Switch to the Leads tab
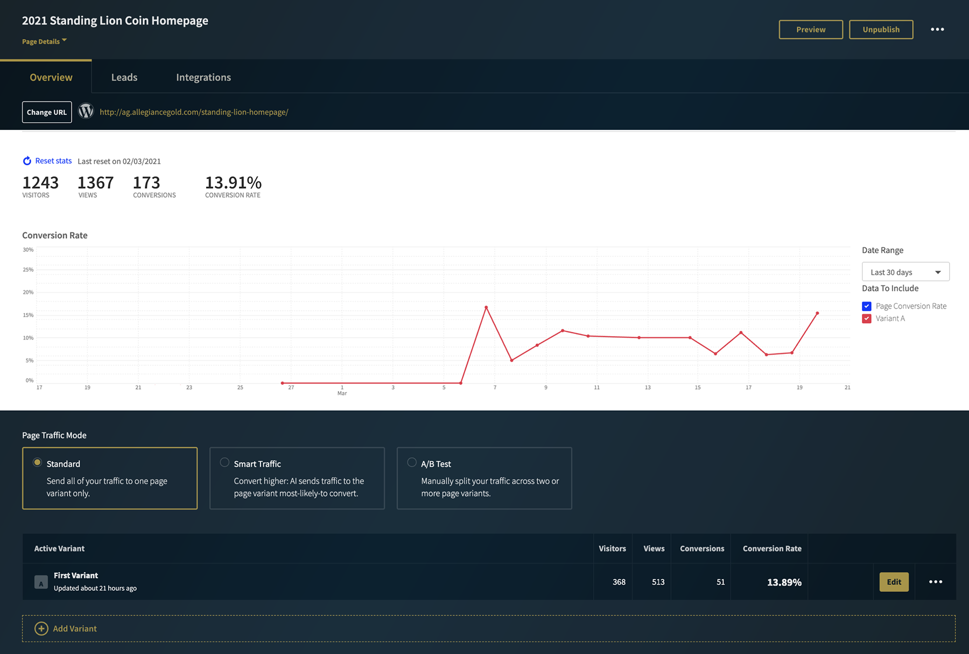The image size is (969, 654). click(x=124, y=77)
